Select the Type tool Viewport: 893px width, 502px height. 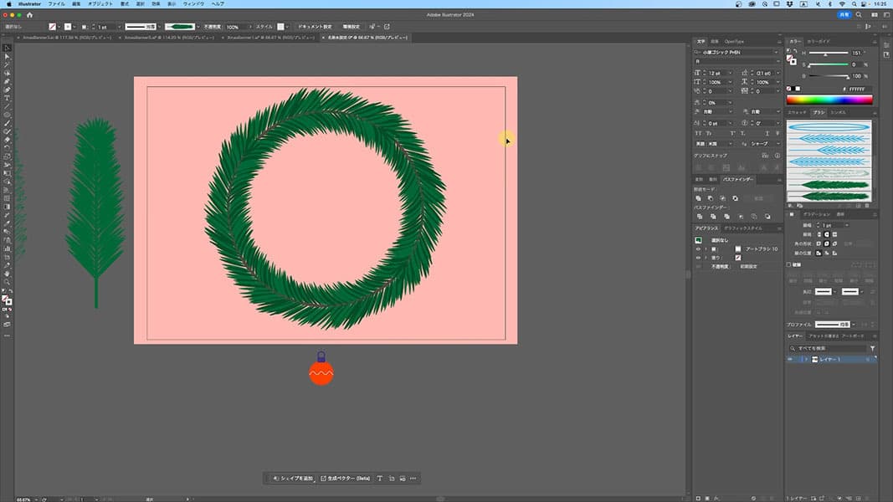[x=7, y=98]
